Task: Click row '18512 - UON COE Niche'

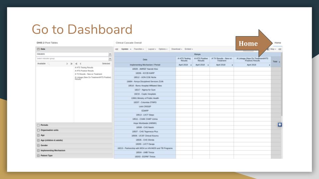Action: tap(145, 77)
